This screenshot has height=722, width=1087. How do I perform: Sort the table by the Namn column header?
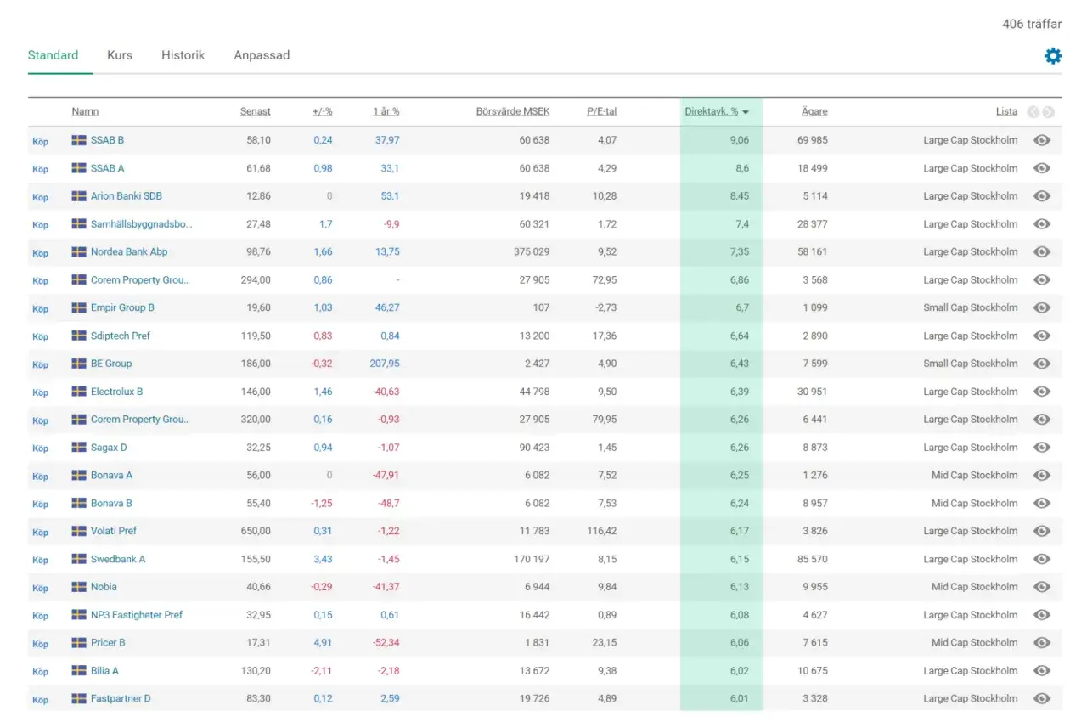tap(85, 111)
